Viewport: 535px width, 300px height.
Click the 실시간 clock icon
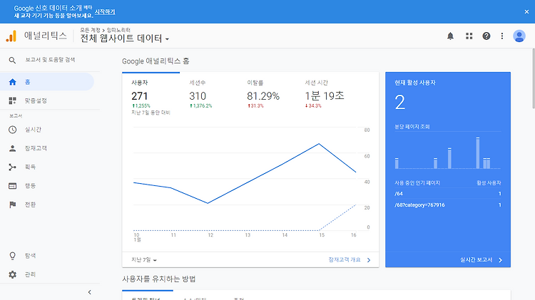pos(13,130)
